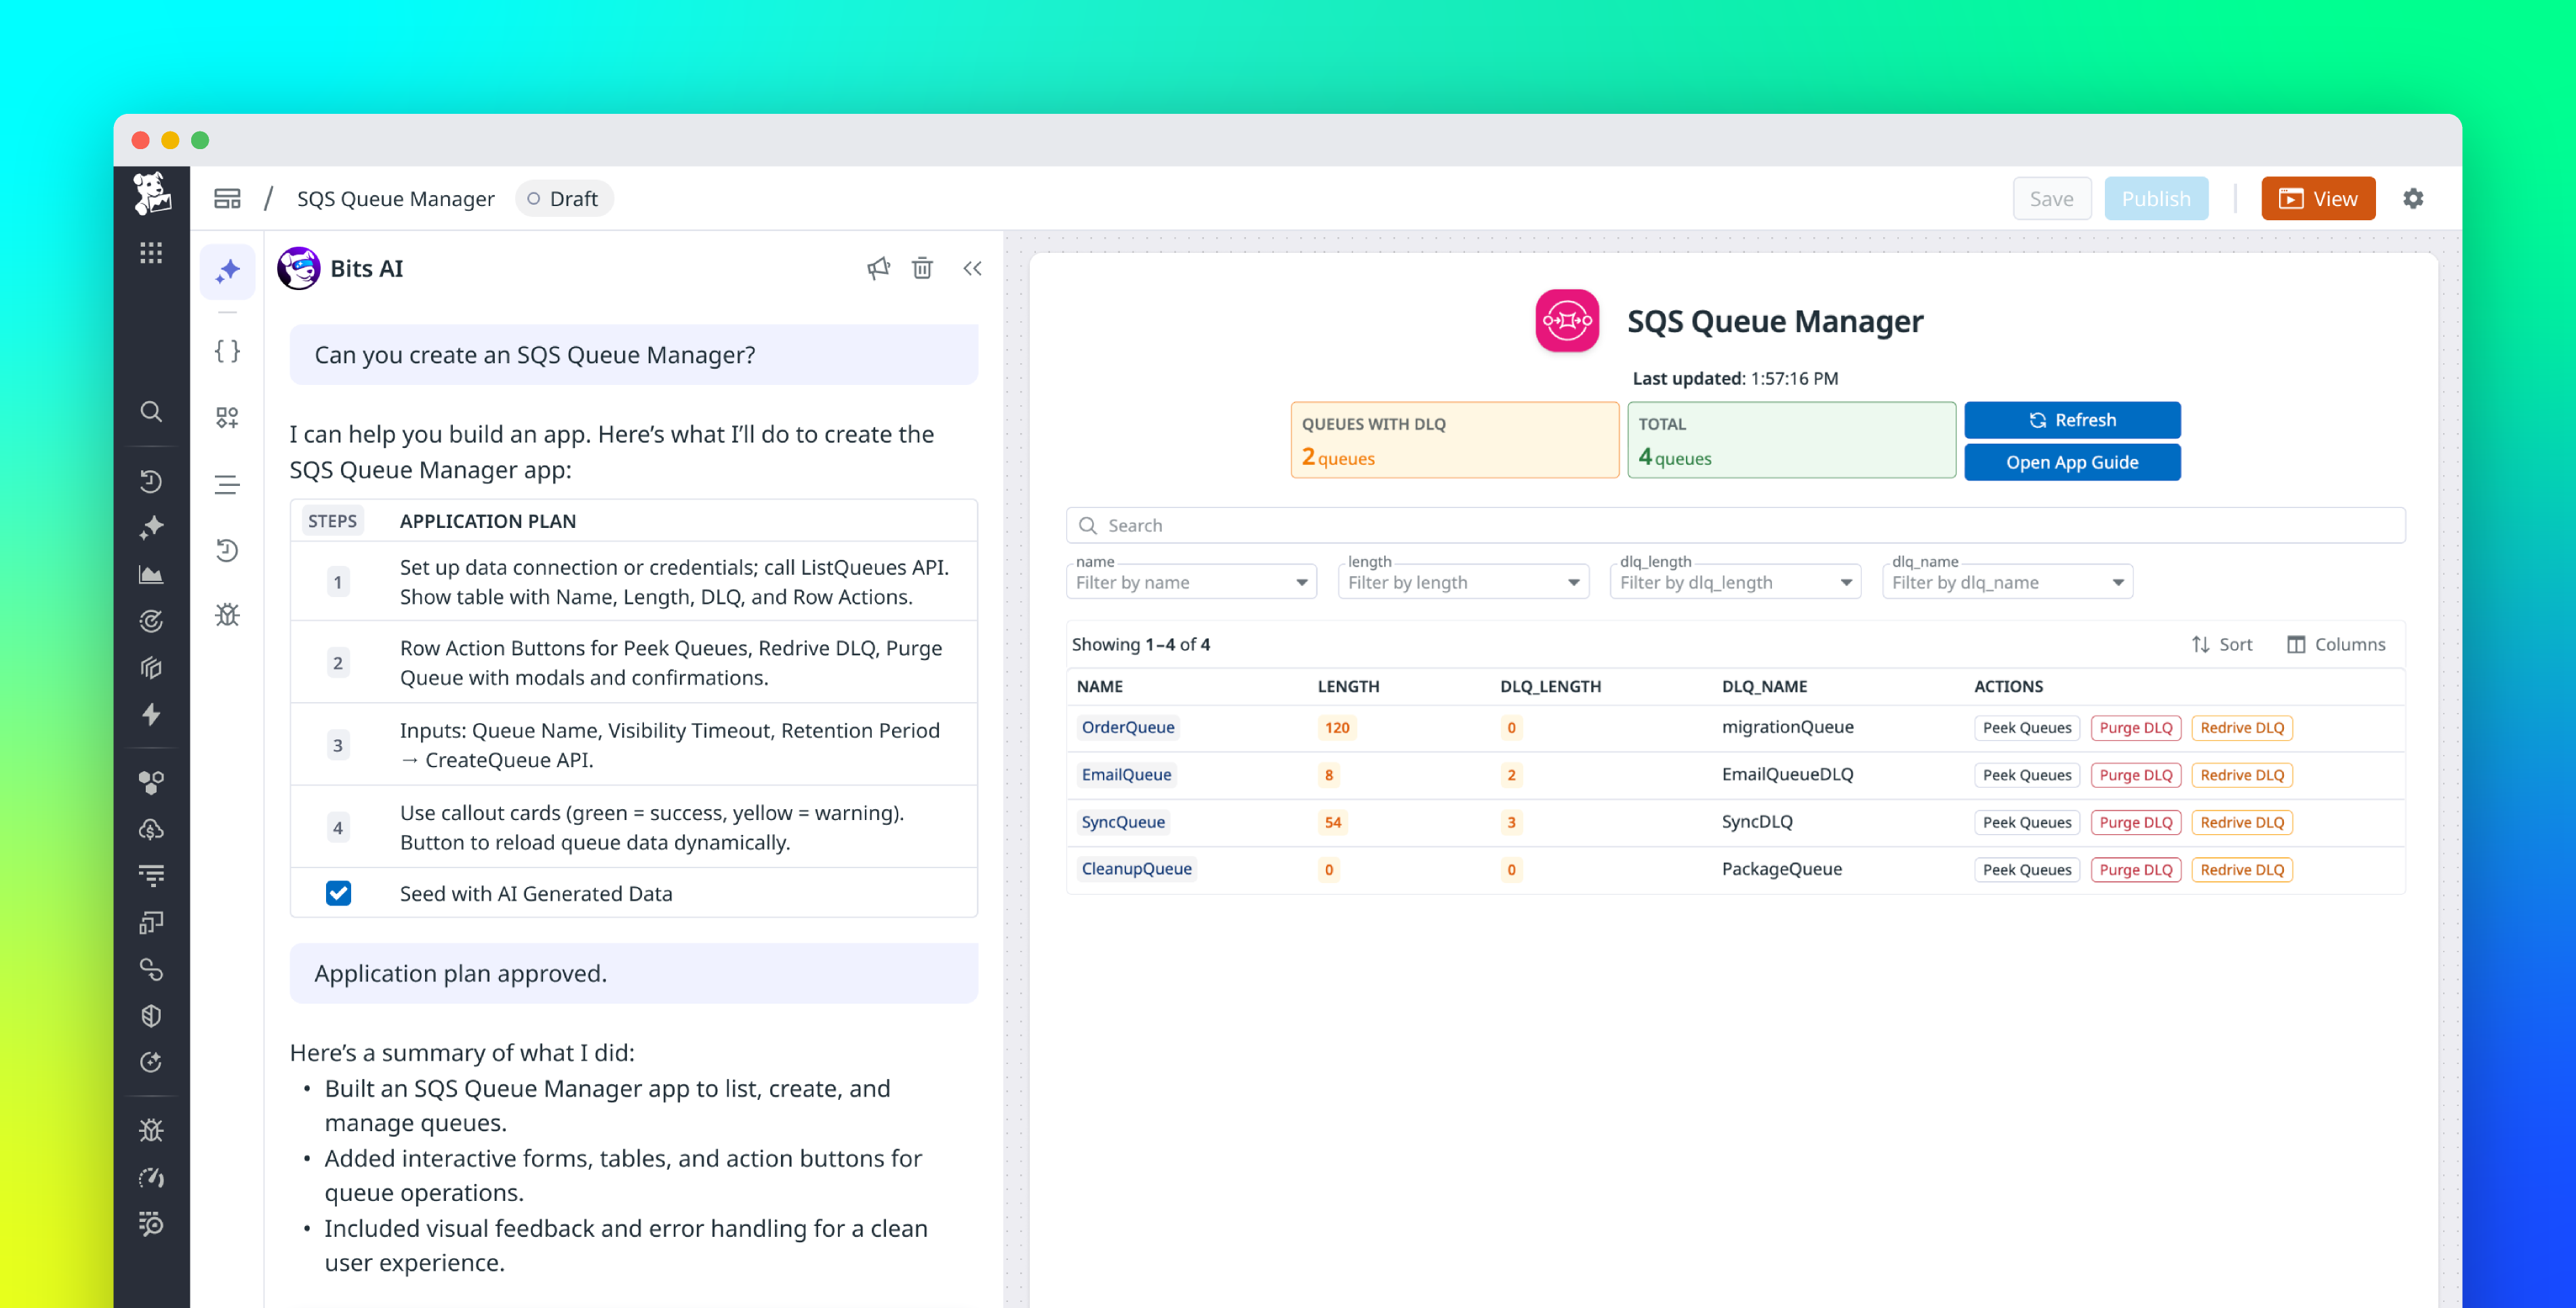
Task: Open the Filter by name dropdown
Action: click(1191, 581)
